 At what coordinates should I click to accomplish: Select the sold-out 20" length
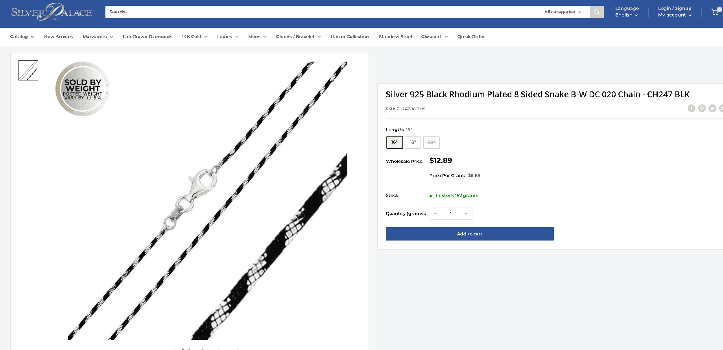point(431,142)
